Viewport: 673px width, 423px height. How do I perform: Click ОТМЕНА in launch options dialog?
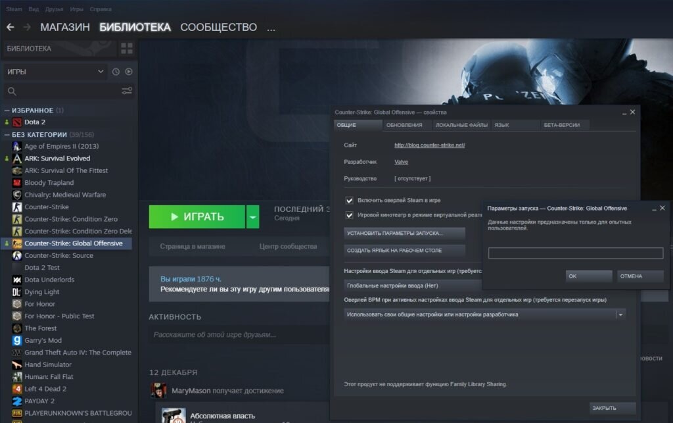[x=640, y=276]
